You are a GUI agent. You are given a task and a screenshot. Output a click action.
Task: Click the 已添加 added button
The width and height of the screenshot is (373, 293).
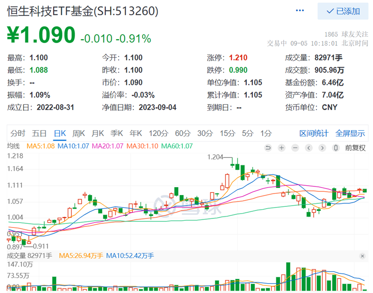[x=343, y=11]
